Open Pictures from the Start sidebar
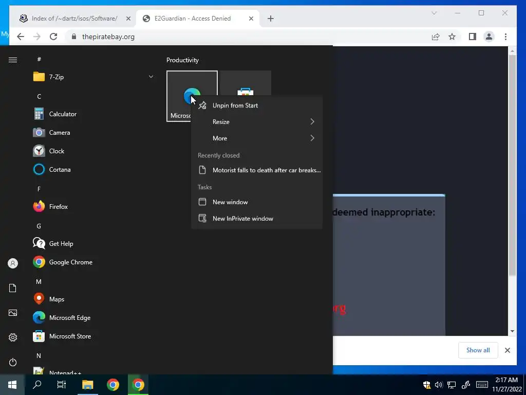Viewport: 526px width, 395px height. (13, 313)
